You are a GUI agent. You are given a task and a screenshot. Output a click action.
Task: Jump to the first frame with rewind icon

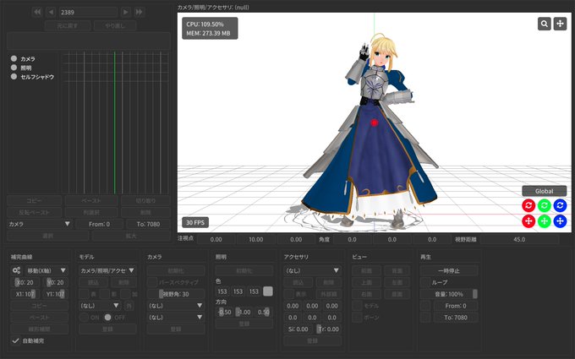pos(37,12)
